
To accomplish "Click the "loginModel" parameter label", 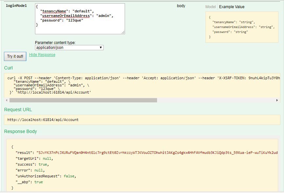I will [17, 6].
